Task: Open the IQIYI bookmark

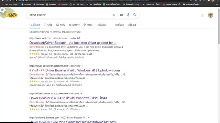Action: 112,4
